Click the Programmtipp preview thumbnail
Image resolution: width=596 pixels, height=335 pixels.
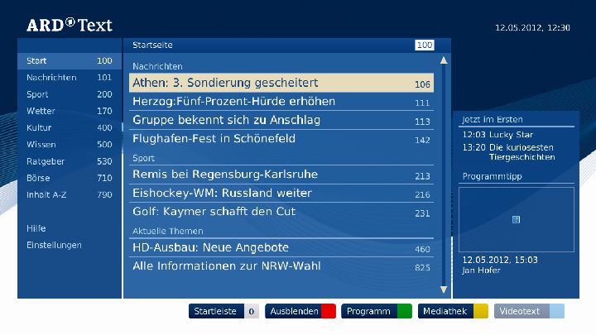516,219
